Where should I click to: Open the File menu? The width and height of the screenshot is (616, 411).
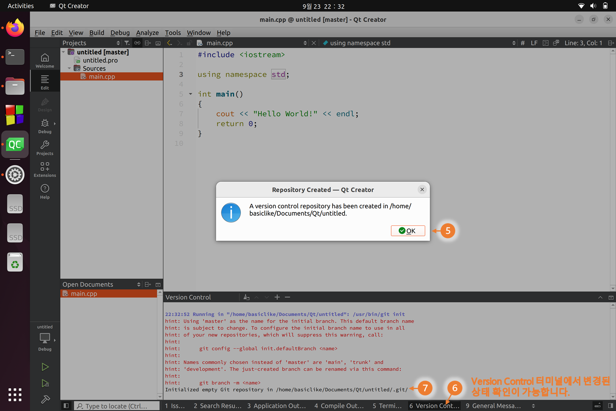pos(40,33)
